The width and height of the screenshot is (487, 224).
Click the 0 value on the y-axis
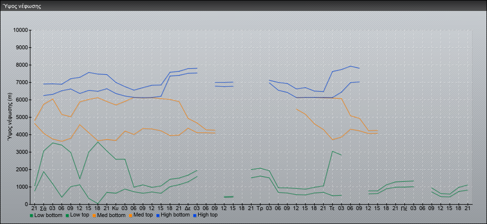(27, 204)
